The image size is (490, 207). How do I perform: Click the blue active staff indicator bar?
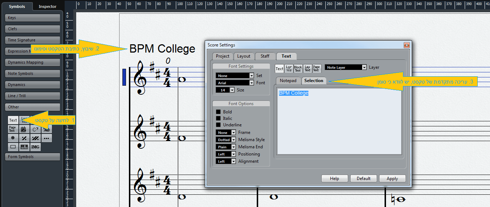(124, 77)
